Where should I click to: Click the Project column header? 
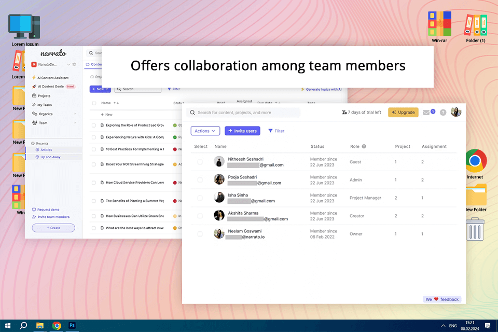pyautogui.click(x=403, y=146)
